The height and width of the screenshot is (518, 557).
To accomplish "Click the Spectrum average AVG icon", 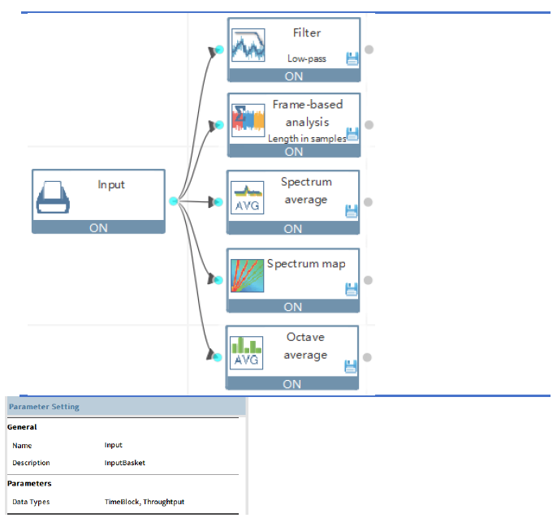I will (x=247, y=197).
